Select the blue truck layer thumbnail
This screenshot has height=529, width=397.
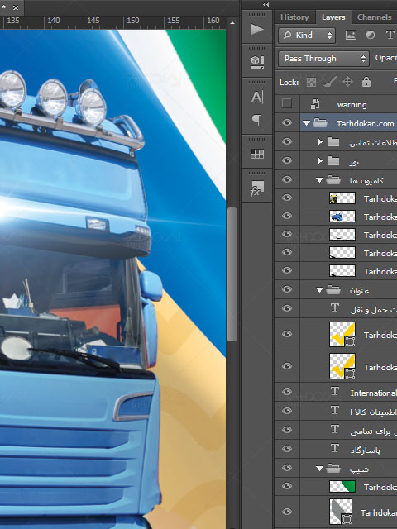point(342,216)
